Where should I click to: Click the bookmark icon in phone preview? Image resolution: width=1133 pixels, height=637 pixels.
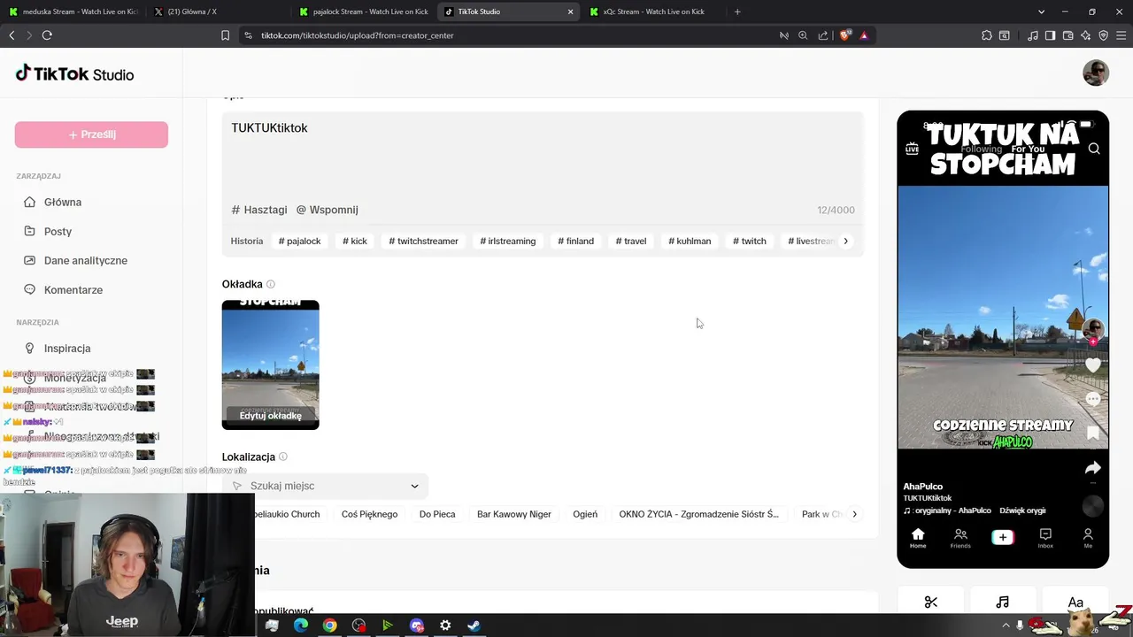click(x=1093, y=433)
